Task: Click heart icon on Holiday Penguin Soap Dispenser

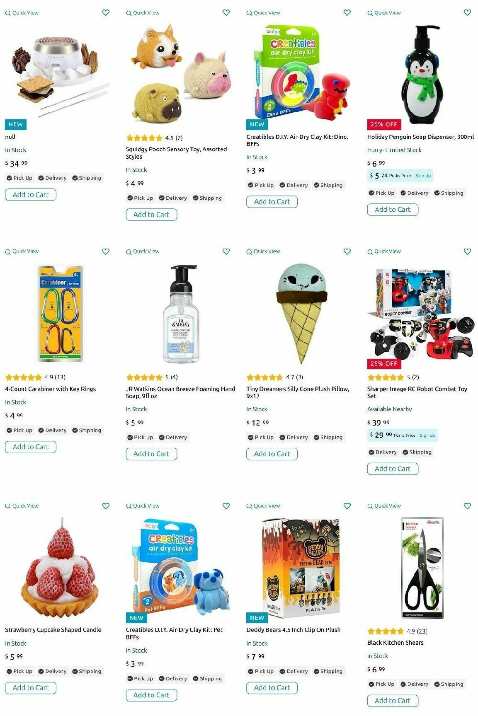Action: [467, 13]
